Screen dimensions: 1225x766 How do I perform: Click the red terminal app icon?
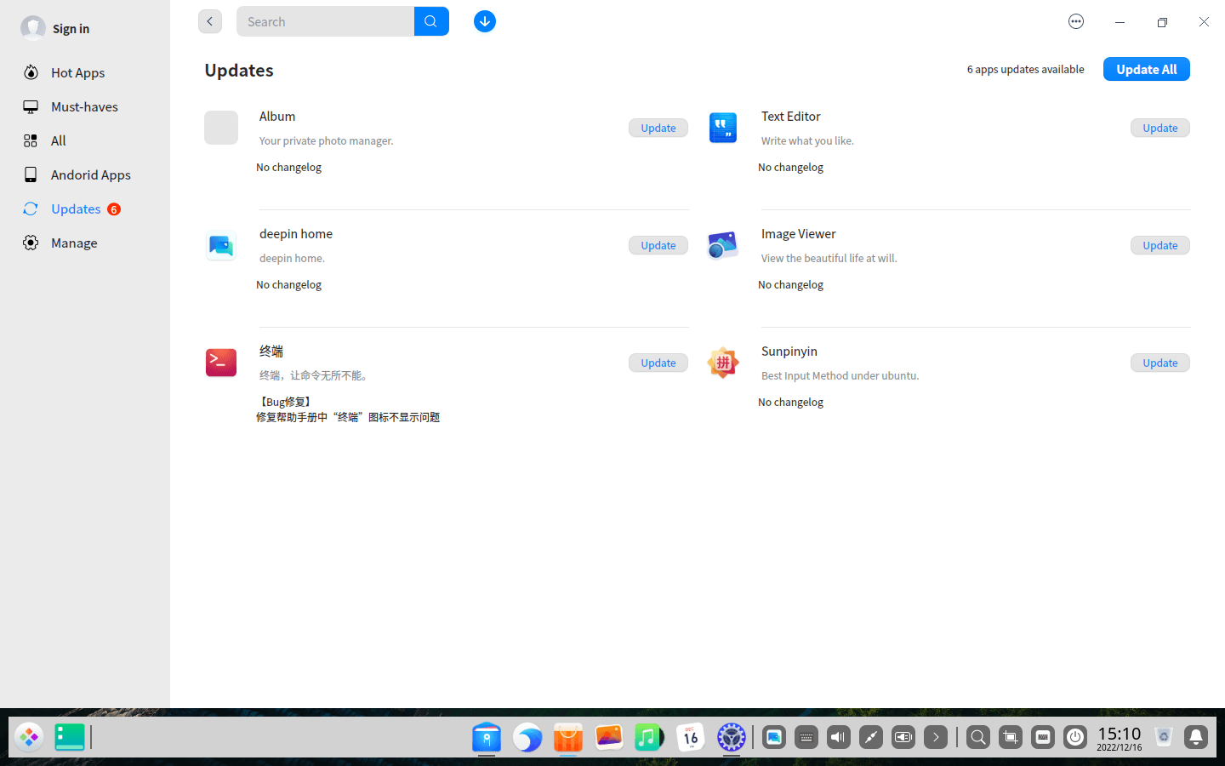click(221, 363)
